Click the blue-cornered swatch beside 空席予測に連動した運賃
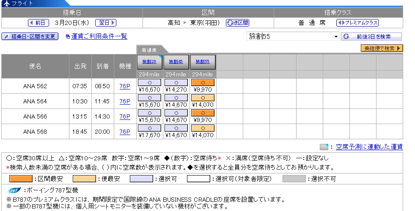The image size is (415, 211). [x=324, y=147]
